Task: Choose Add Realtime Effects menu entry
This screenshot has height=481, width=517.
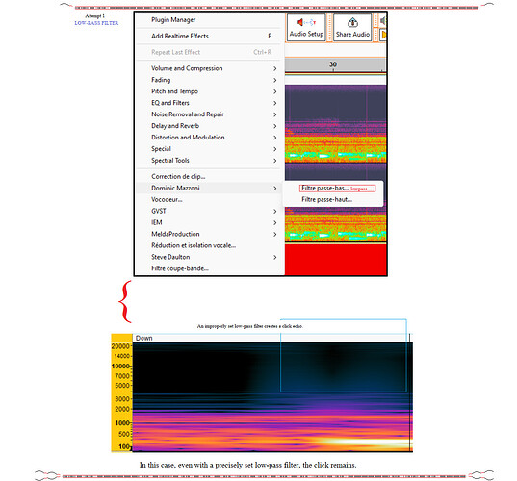Action: click(x=208, y=36)
